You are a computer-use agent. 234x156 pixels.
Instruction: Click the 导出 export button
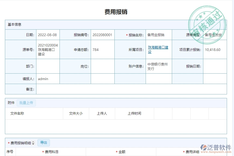(43, 142)
